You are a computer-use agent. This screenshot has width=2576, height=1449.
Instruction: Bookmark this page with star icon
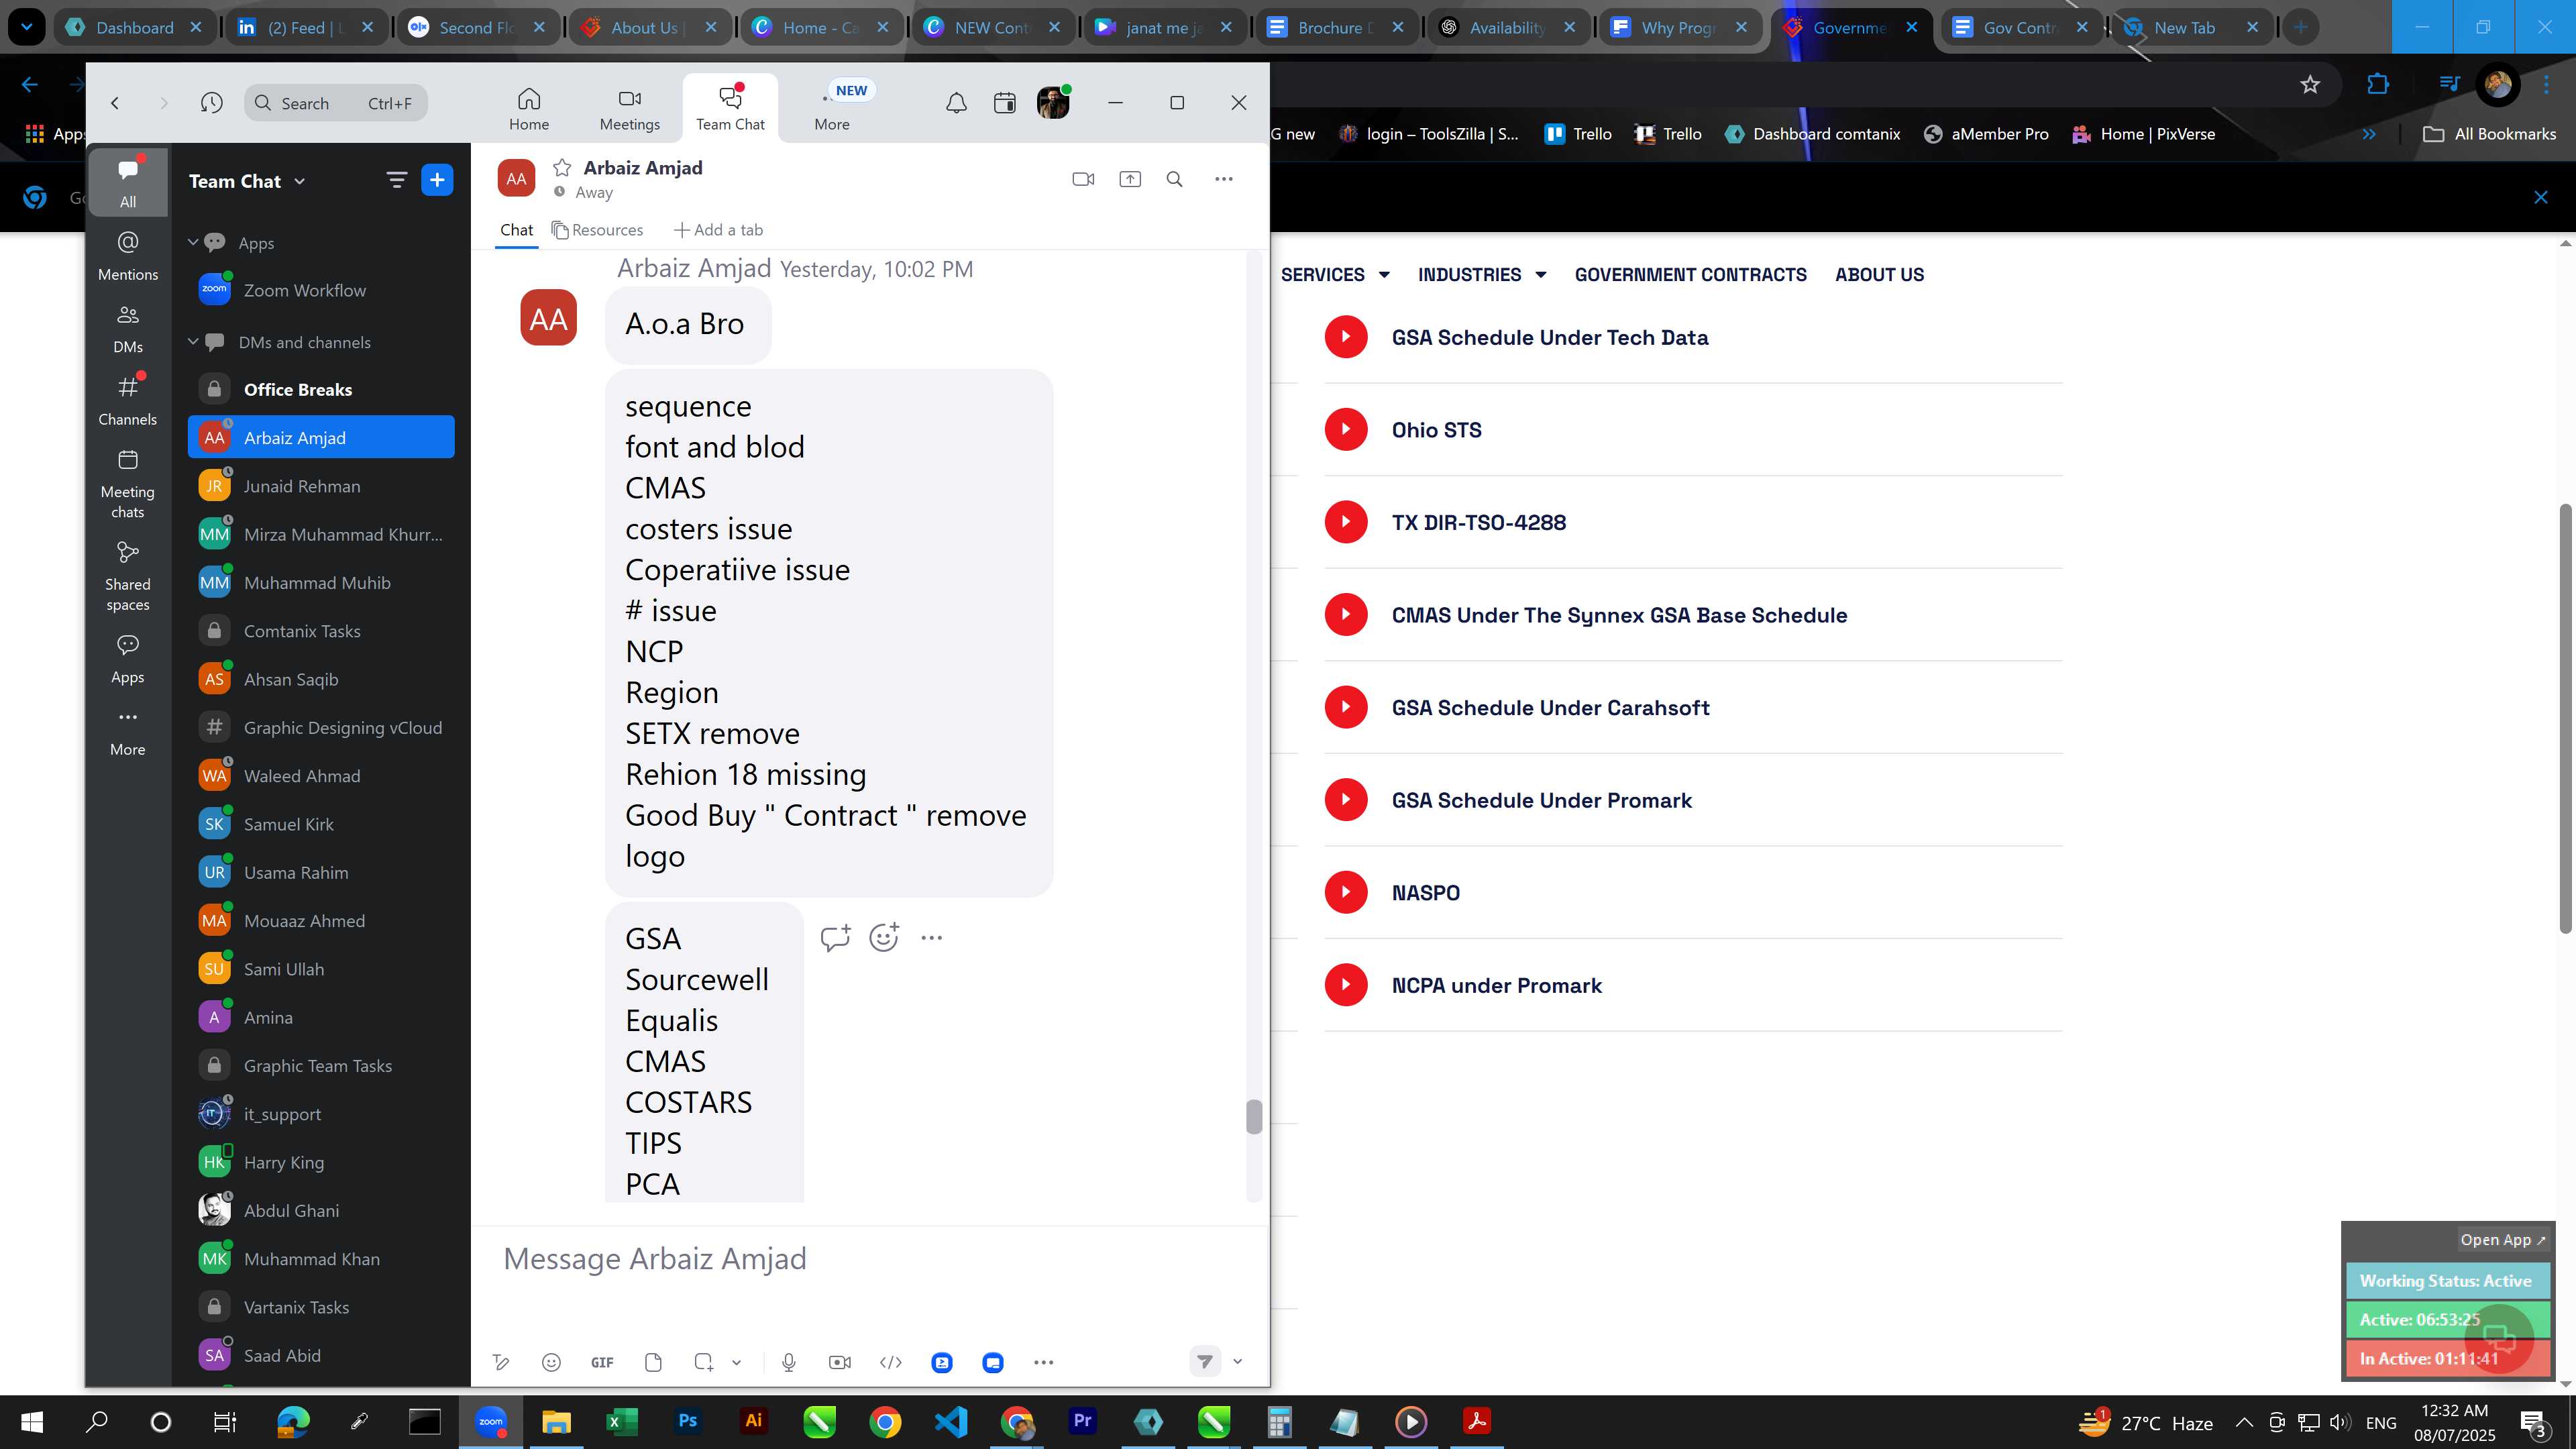tap(2310, 85)
